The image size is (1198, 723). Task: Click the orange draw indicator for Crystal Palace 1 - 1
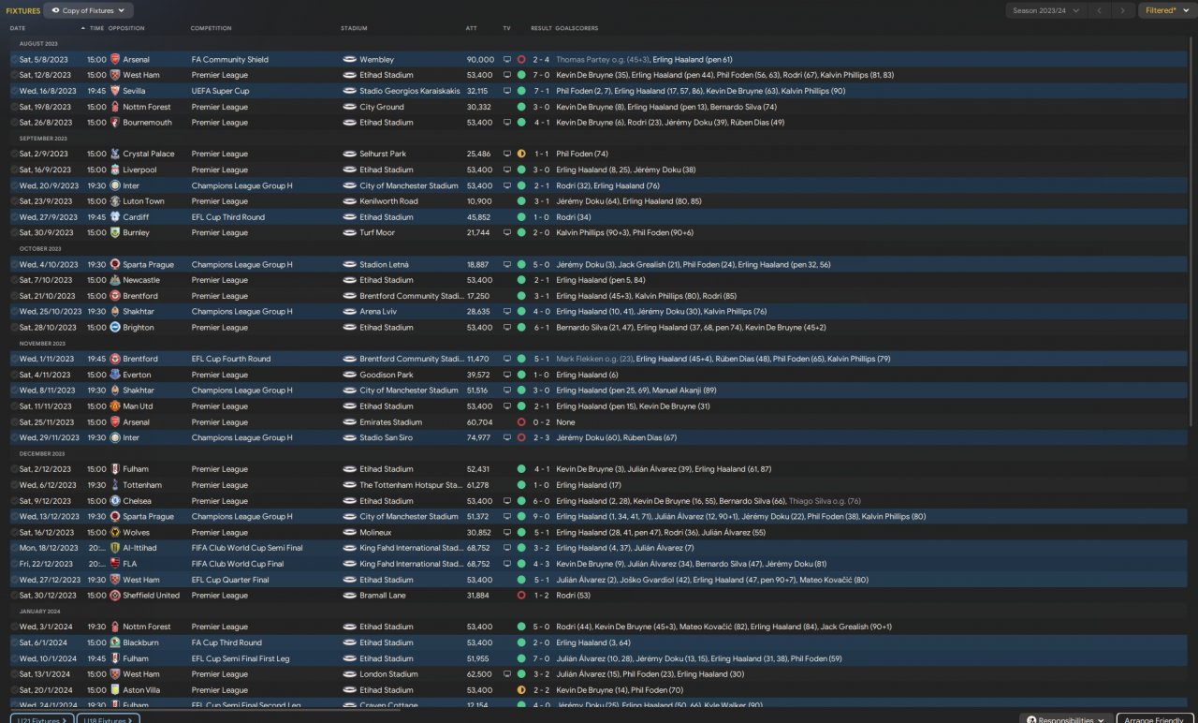coord(521,154)
